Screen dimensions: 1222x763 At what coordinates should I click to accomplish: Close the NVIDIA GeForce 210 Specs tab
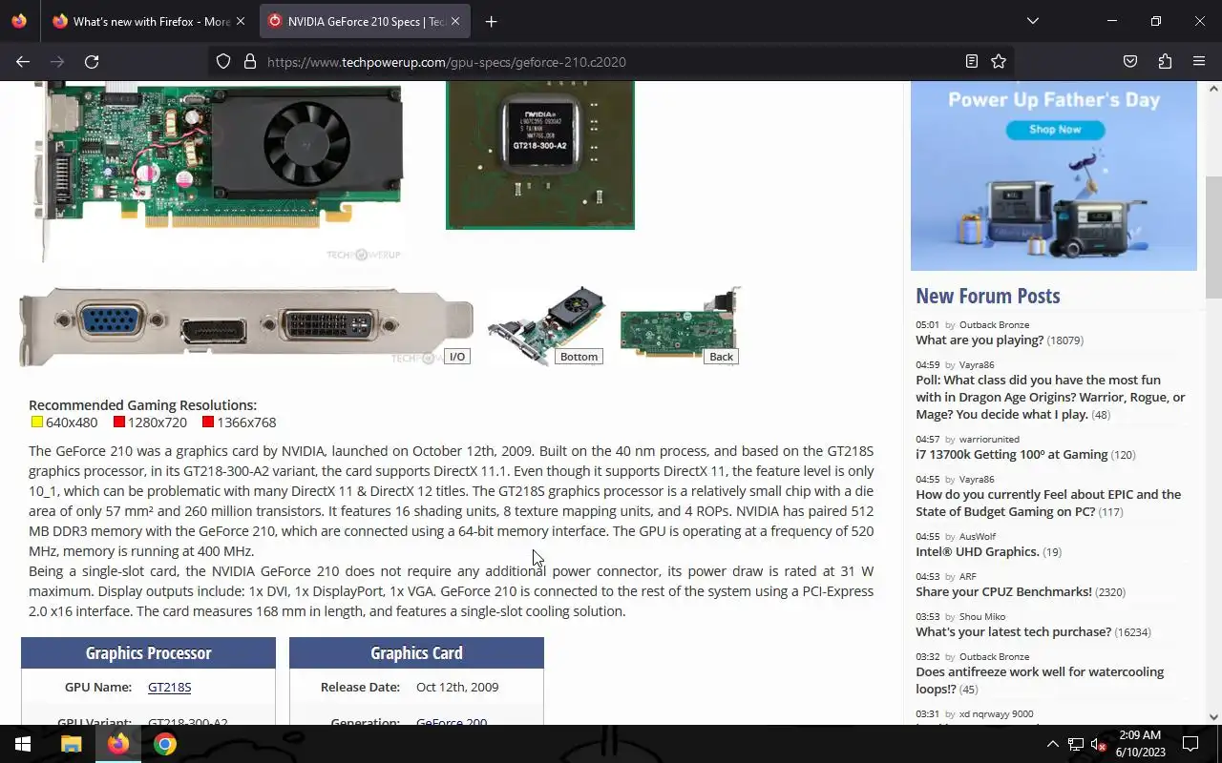click(x=455, y=21)
